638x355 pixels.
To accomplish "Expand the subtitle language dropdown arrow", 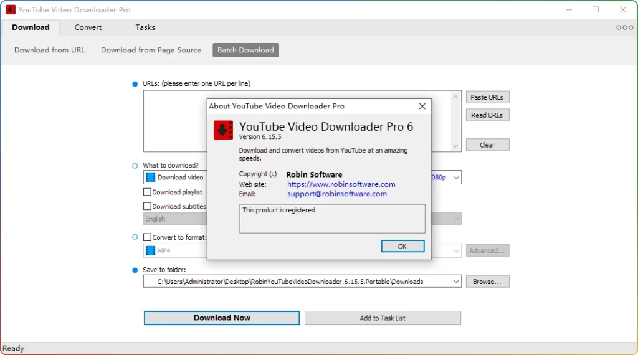I will (456, 219).
